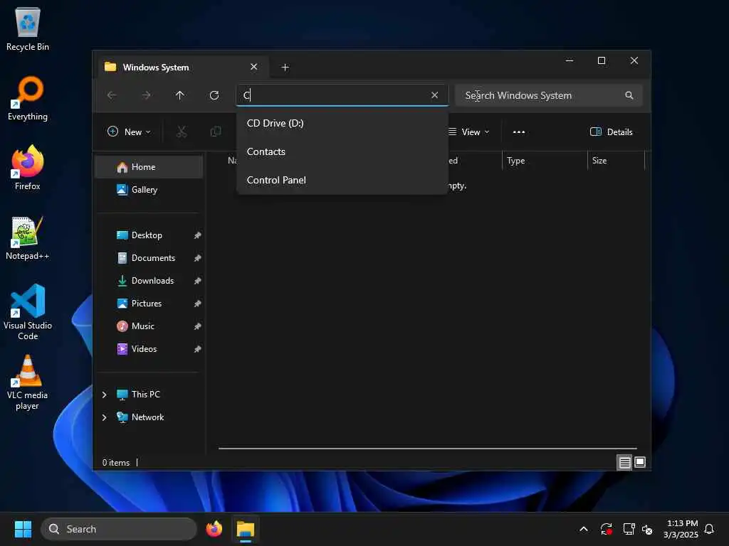
Task: Go back in File Explorer history
Action: tap(112, 95)
